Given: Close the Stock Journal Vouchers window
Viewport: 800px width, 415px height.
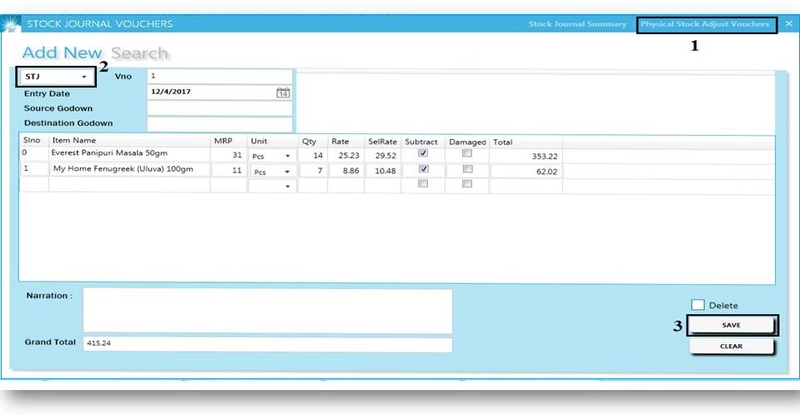Looking at the screenshot, I should 789,23.
